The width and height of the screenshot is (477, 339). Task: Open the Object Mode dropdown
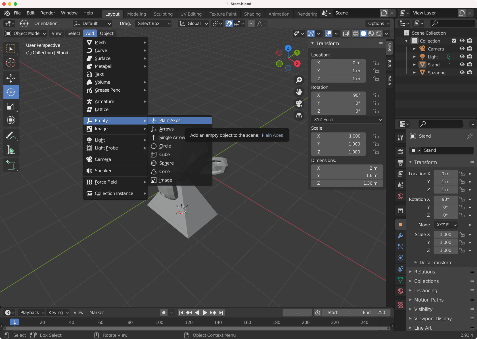pyautogui.click(x=26, y=33)
